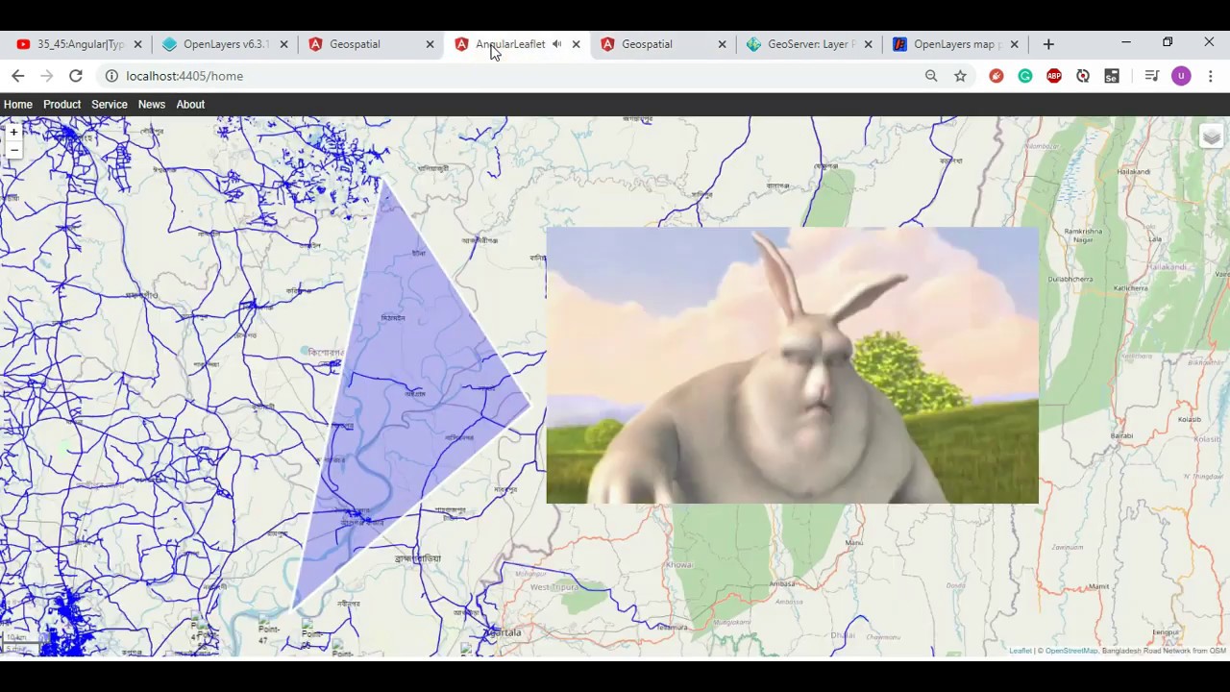The width and height of the screenshot is (1230, 692).
Task: Open the Chrome three-dot menu
Action: (x=1211, y=76)
